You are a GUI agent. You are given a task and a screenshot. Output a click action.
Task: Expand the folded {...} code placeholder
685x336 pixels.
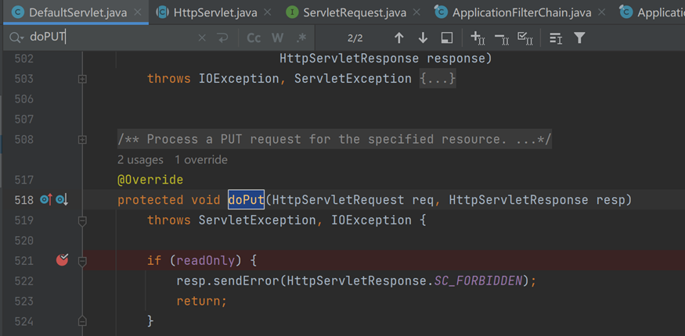(438, 79)
